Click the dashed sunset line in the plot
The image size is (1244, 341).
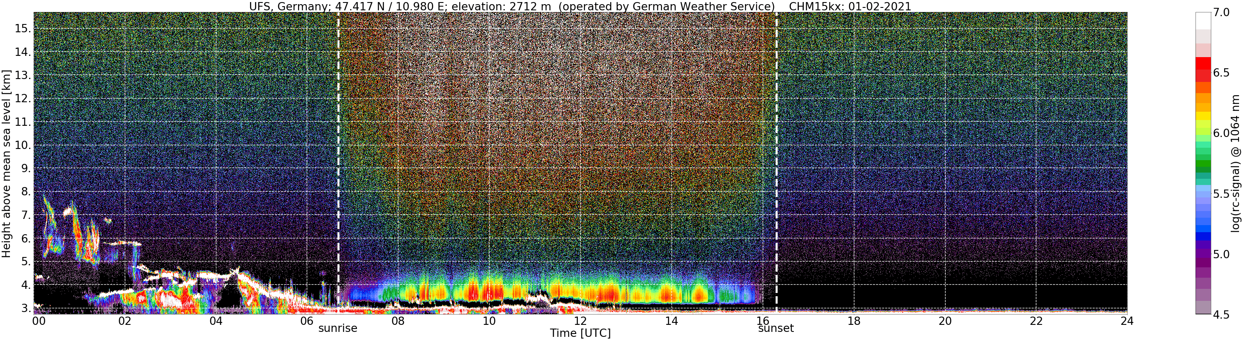(776, 162)
